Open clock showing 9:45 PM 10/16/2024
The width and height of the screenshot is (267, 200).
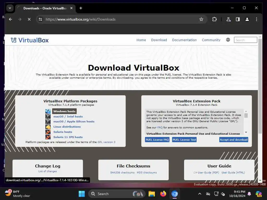[x=237, y=194]
